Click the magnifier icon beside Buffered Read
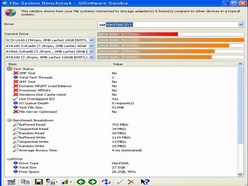Image resolution: width=248 pixels, height=186 pixels. [15, 124]
